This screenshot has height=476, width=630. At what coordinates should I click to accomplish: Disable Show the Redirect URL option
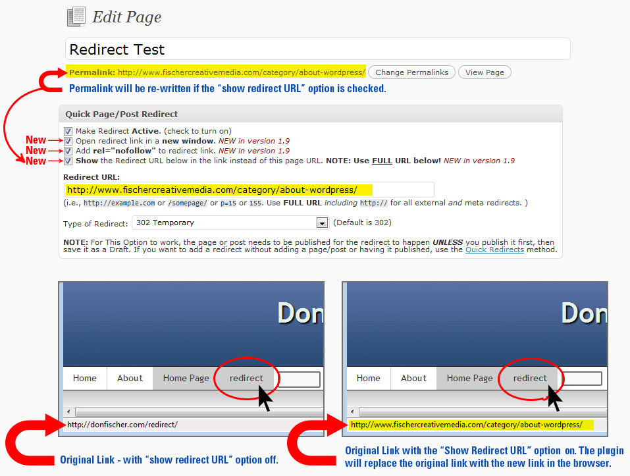(x=68, y=161)
